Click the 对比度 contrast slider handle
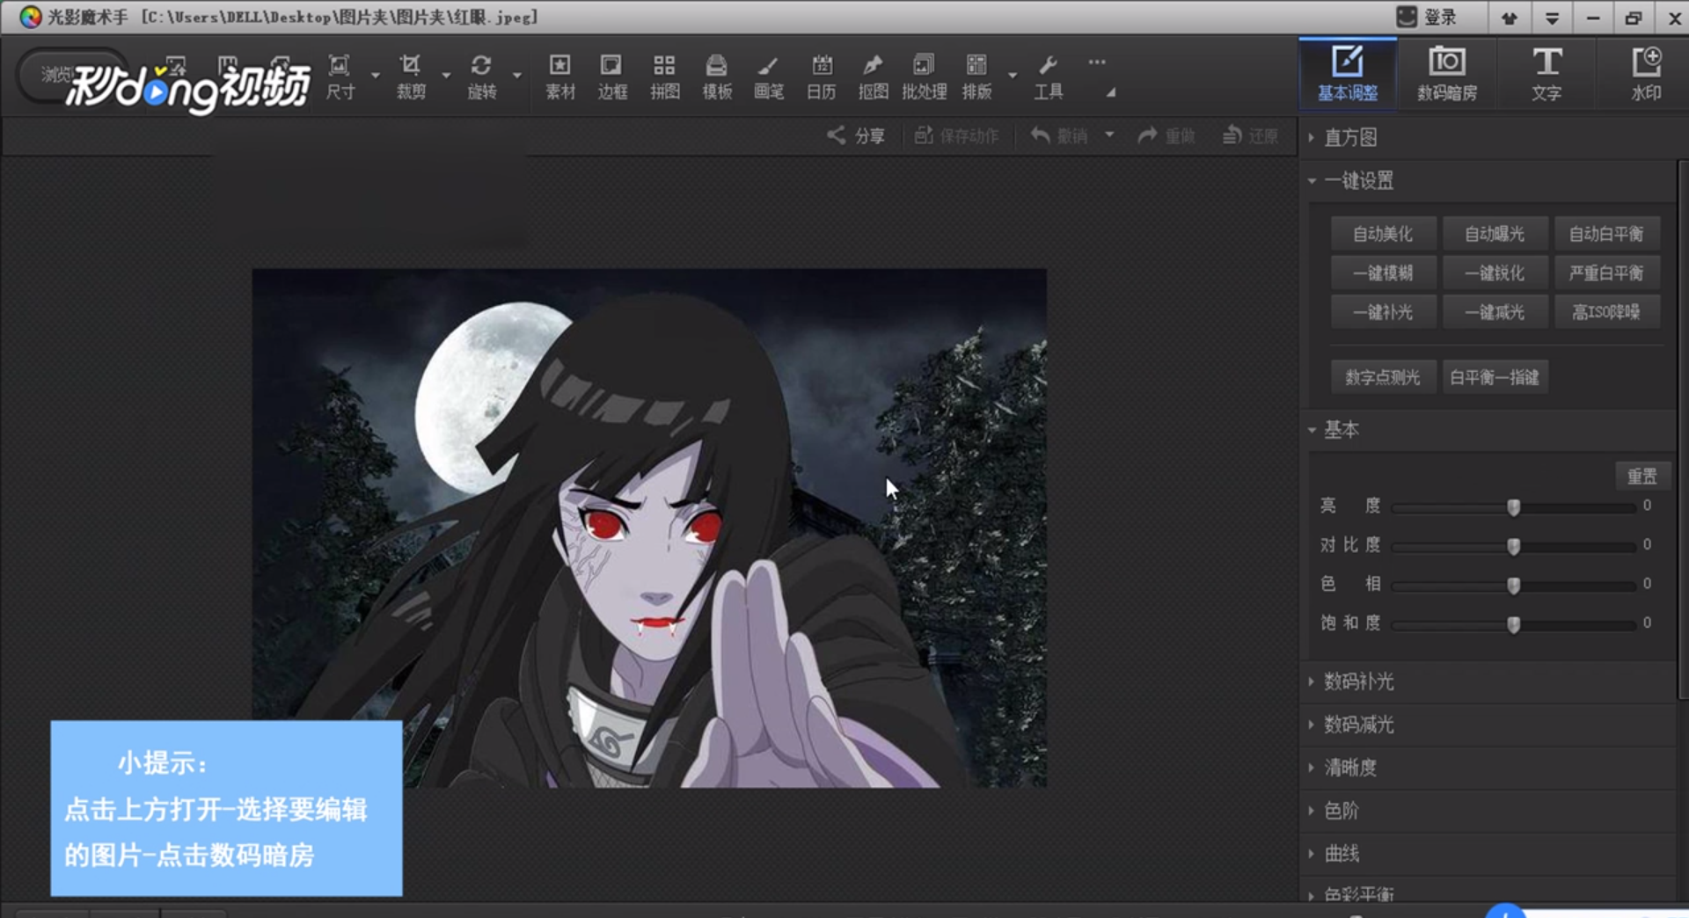1689x918 pixels. 1513,546
